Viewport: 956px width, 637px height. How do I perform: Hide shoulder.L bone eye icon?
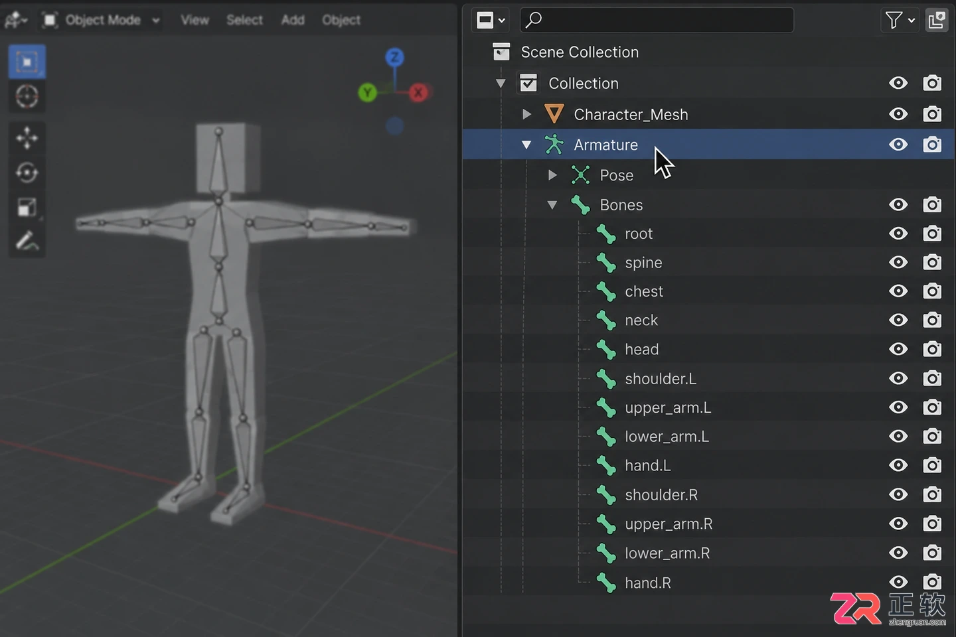tap(898, 378)
